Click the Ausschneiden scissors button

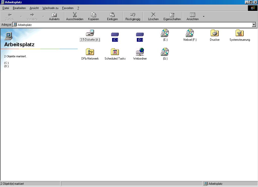(75, 16)
